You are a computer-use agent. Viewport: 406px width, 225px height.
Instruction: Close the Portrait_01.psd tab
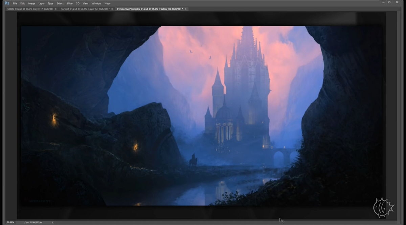click(x=112, y=9)
